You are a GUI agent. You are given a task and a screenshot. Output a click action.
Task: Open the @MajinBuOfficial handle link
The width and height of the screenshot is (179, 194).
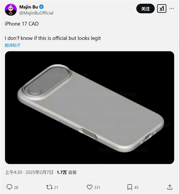pos(36,13)
